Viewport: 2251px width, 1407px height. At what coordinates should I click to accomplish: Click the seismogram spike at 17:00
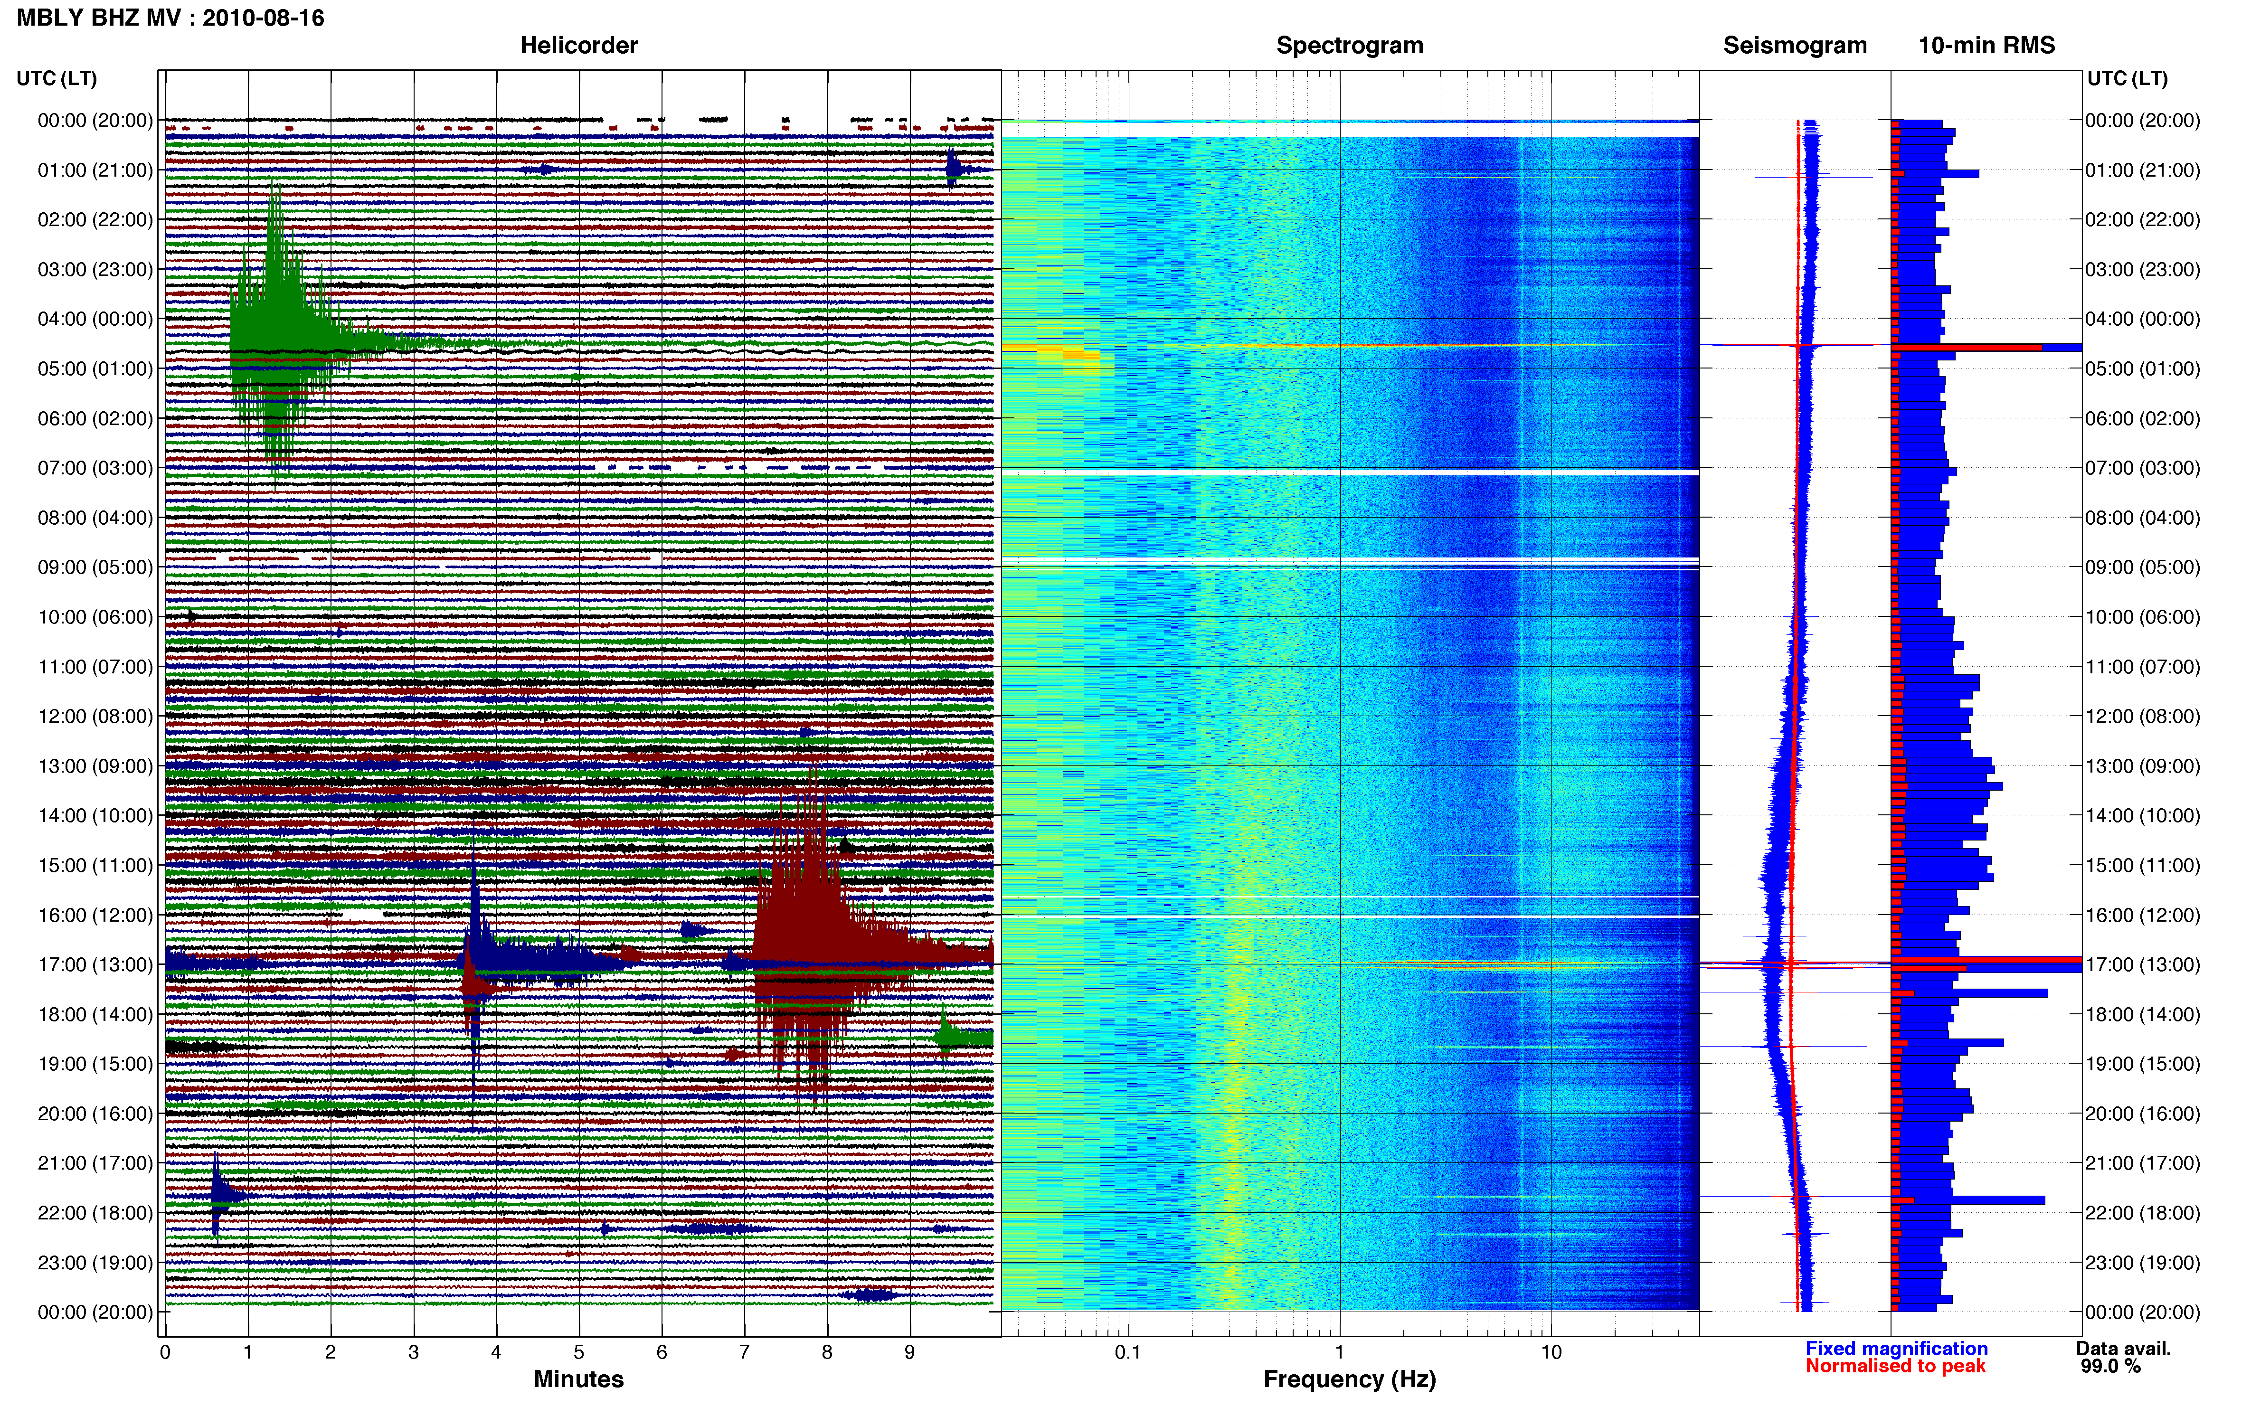click(1795, 964)
